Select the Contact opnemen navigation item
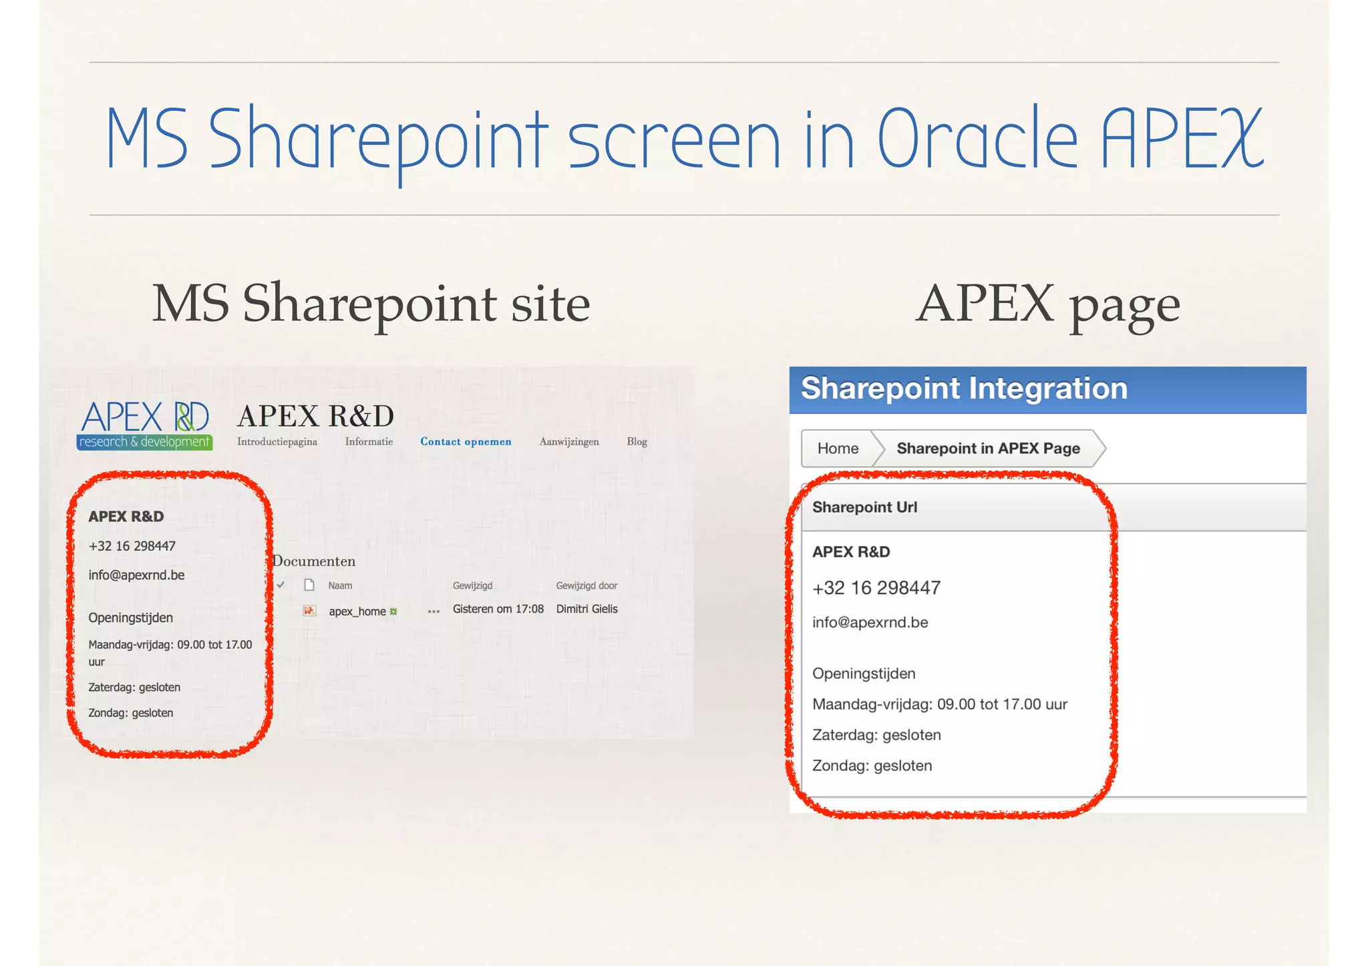1368x966 pixels. click(x=466, y=441)
